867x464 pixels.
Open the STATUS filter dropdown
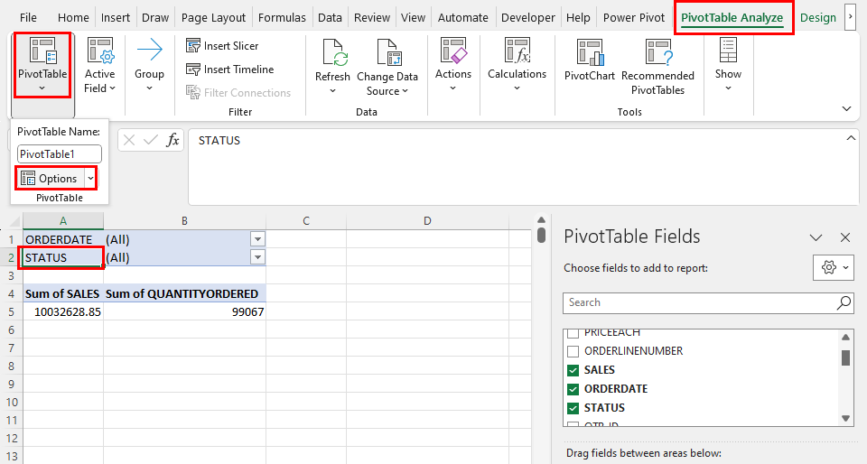[257, 257]
